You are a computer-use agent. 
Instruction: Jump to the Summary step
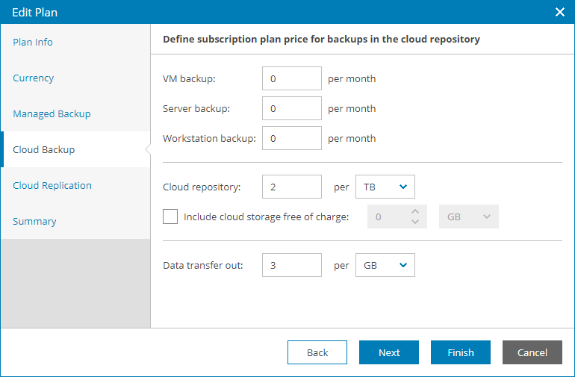(34, 221)
